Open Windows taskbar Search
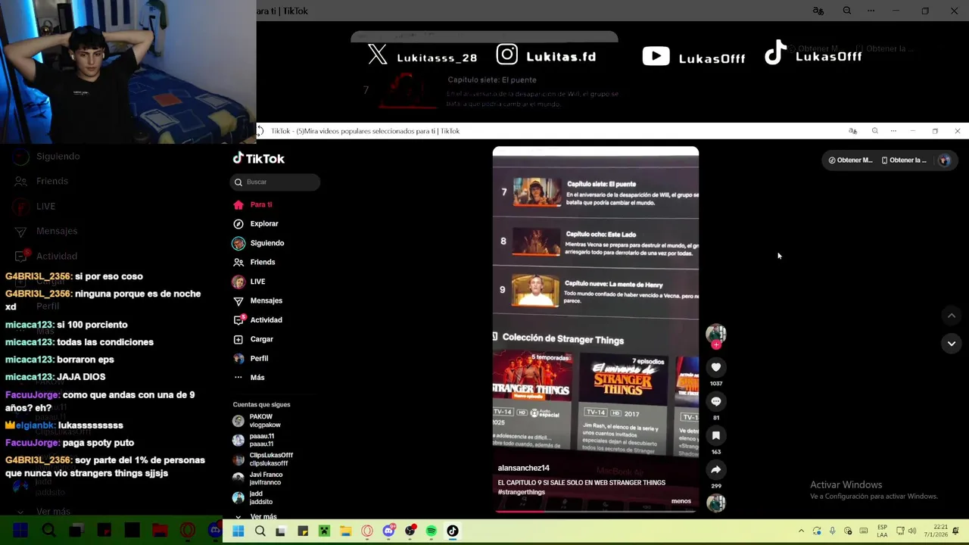The height and width of the screenshot is (545, 969). (x=260, y=531)
